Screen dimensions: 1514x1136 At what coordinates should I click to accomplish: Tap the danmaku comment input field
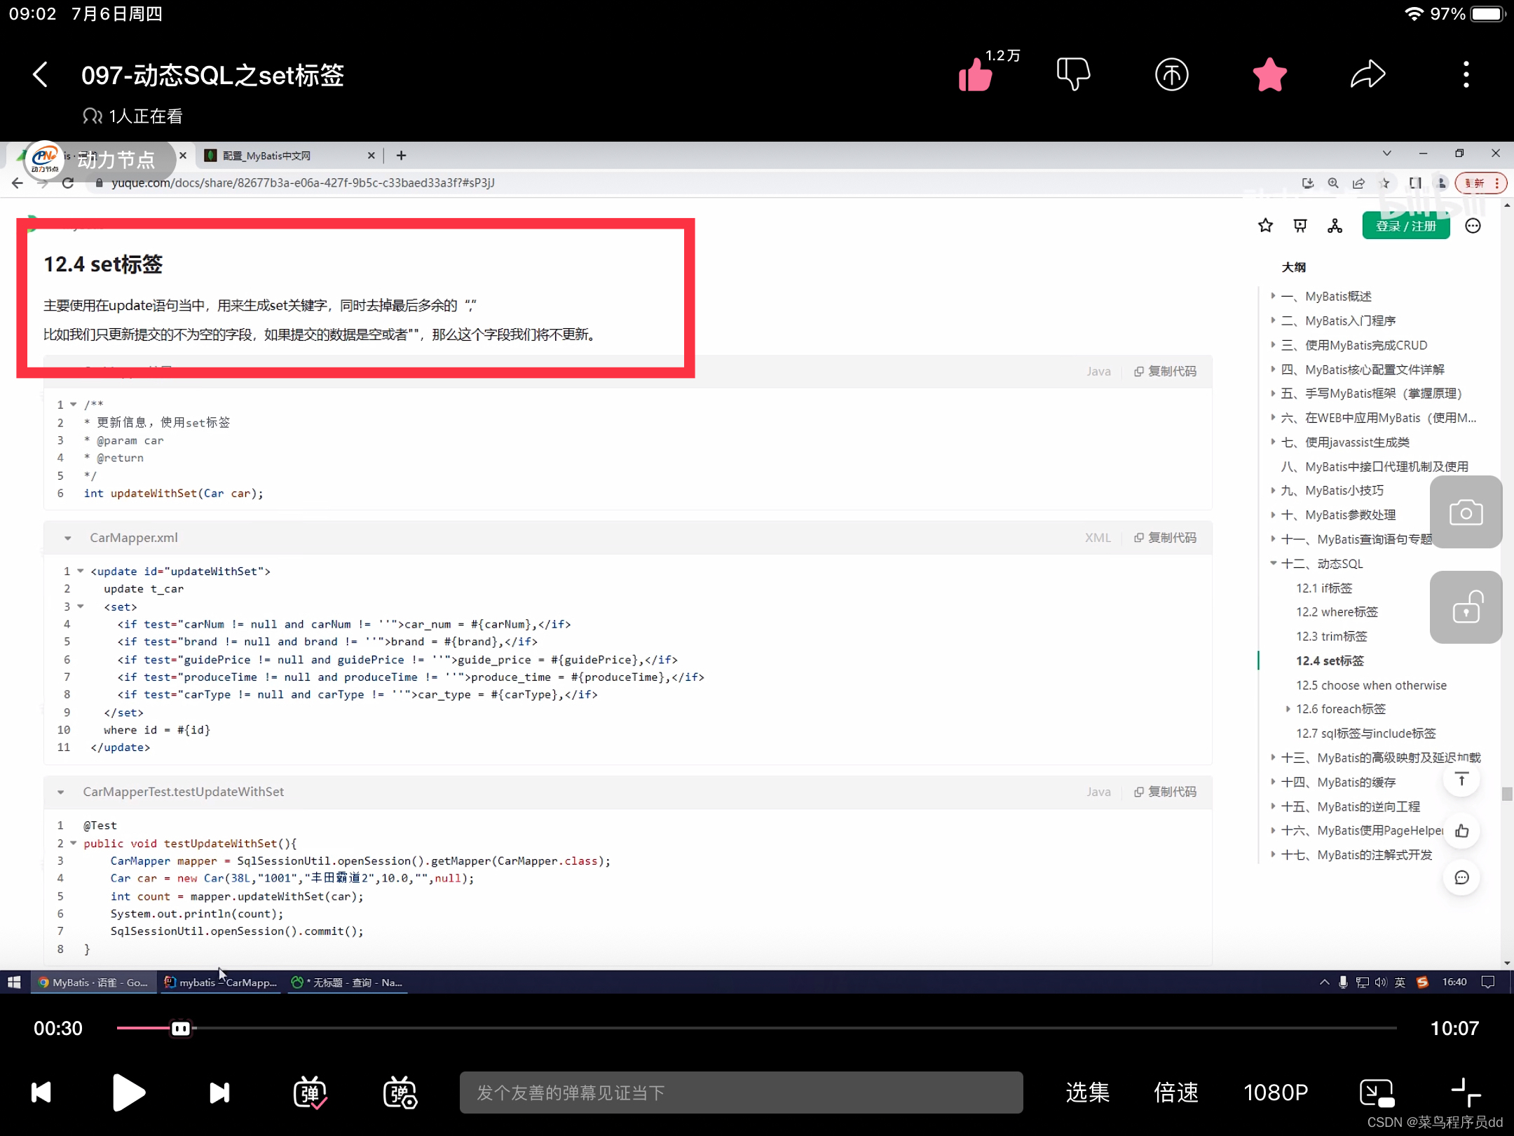tap(741, 1093)
